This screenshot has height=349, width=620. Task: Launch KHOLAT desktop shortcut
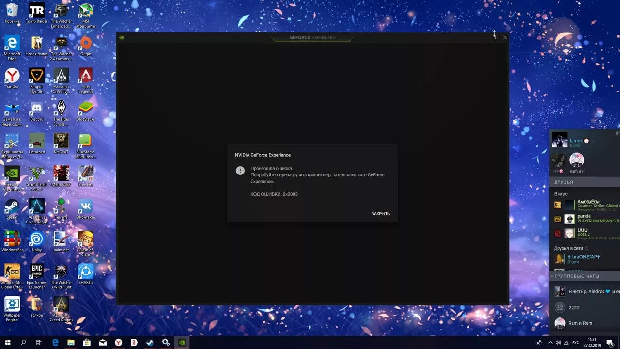61,143
